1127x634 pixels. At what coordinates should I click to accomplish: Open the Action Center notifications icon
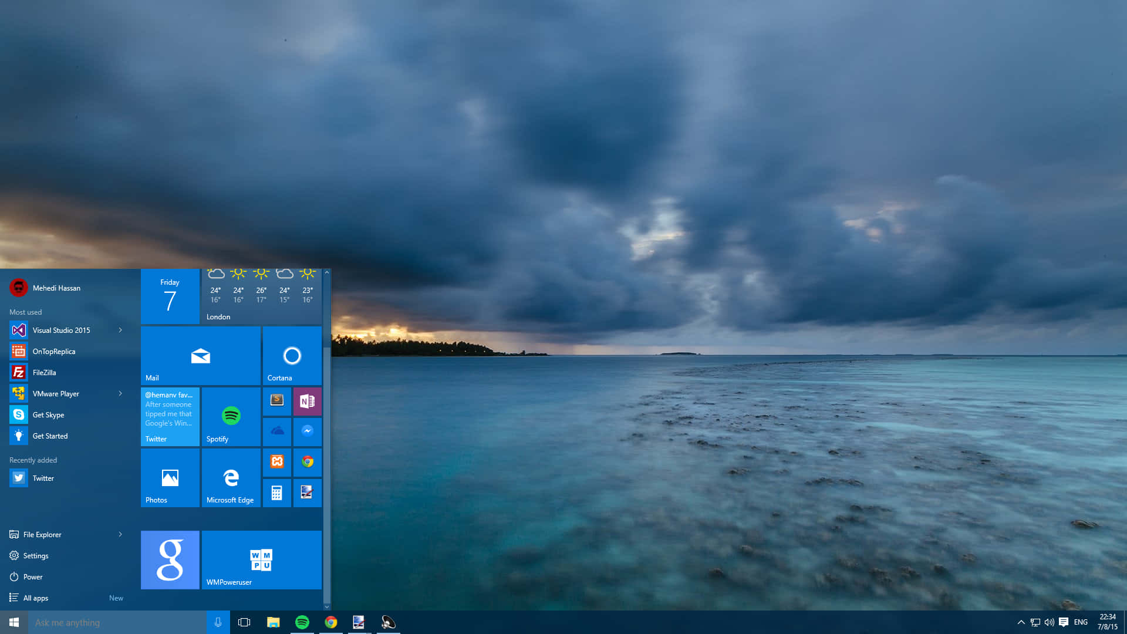point(1063,622)
